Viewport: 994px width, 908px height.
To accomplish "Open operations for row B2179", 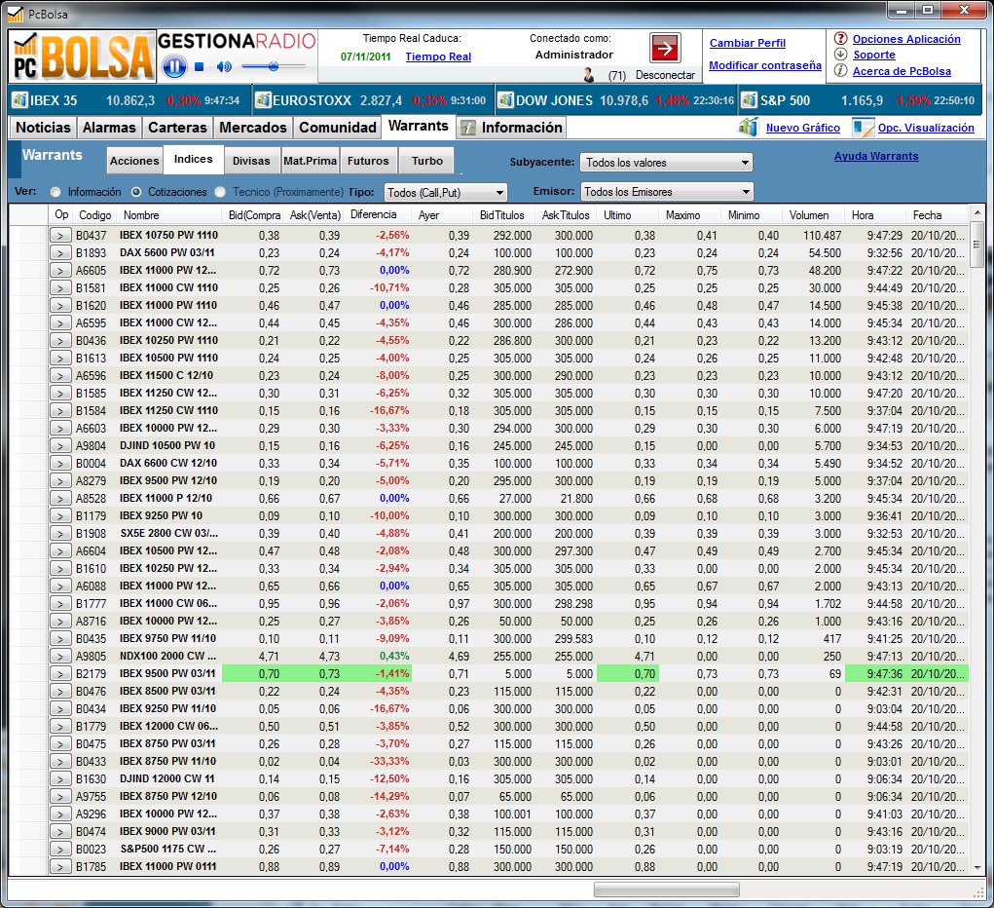I will coord(61,674).
